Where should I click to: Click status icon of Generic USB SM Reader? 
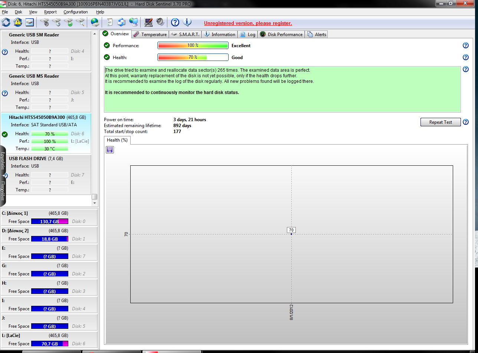click(5, 52)
